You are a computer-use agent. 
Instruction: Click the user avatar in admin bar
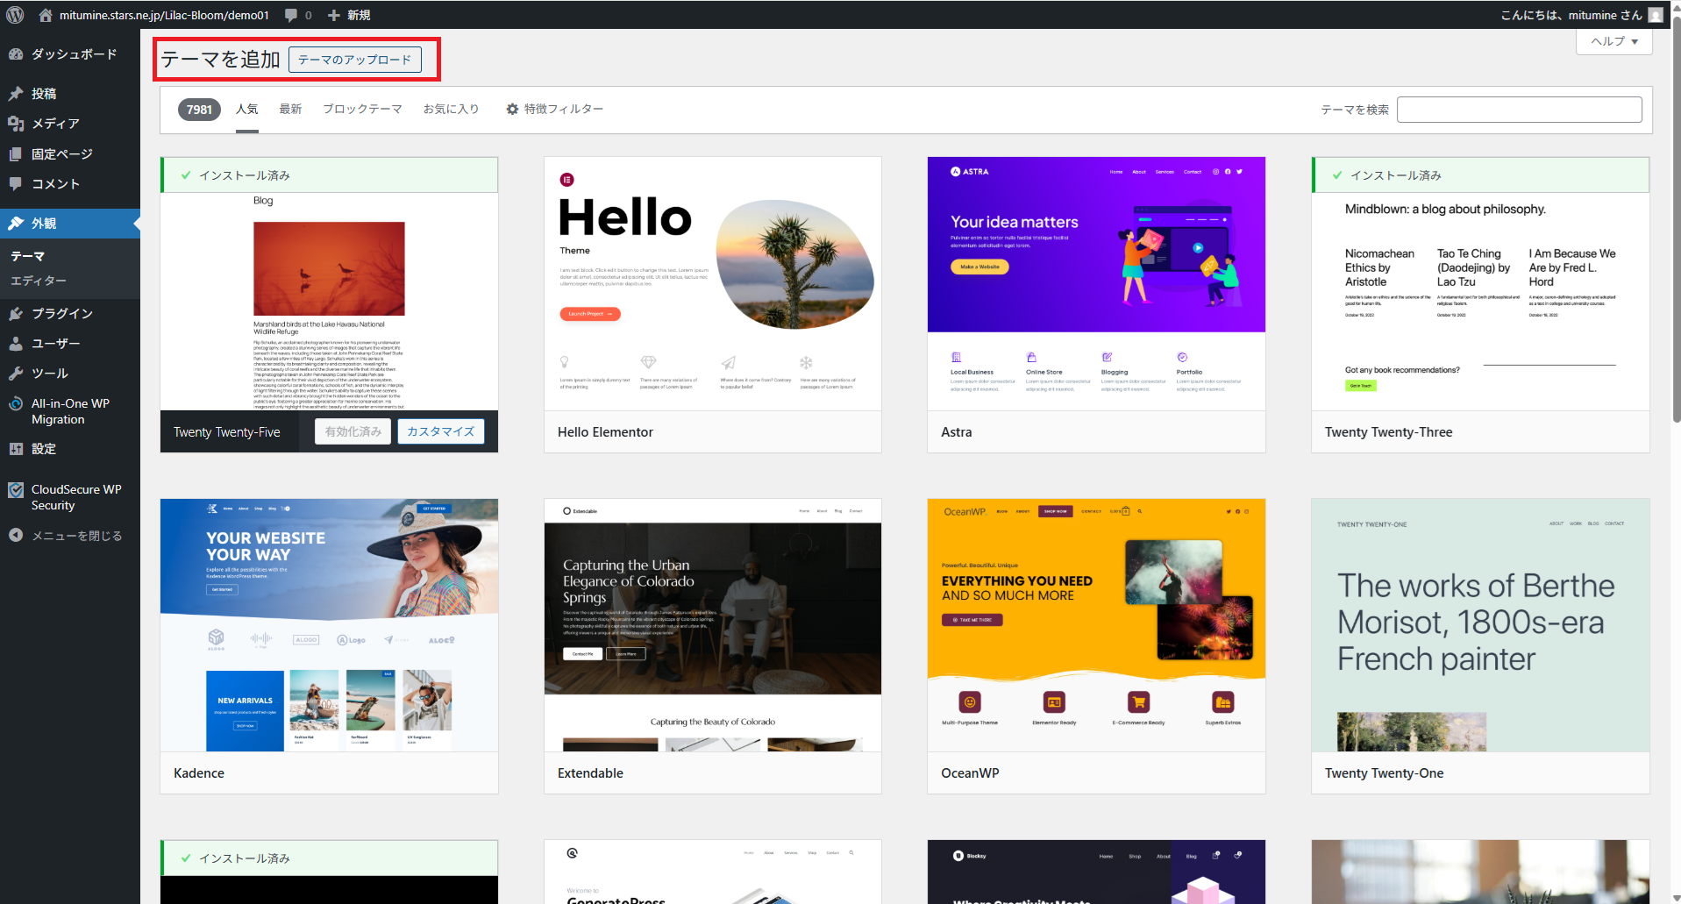[1655, 15]
